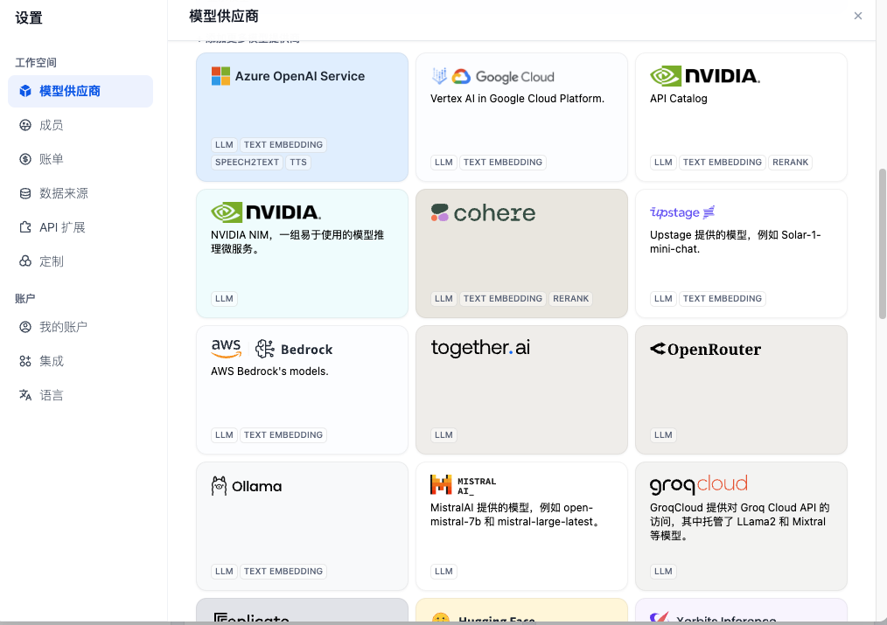Click the Upstage Solar-1-mini-chat description
The height and width of the screenshot is (625, 887).
[x=736, y=242]
